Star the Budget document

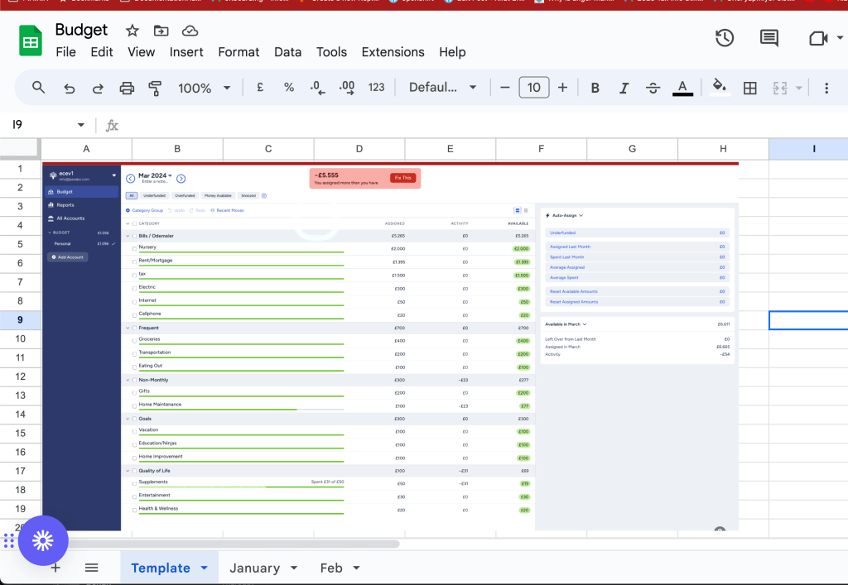[x=132, y=31]
